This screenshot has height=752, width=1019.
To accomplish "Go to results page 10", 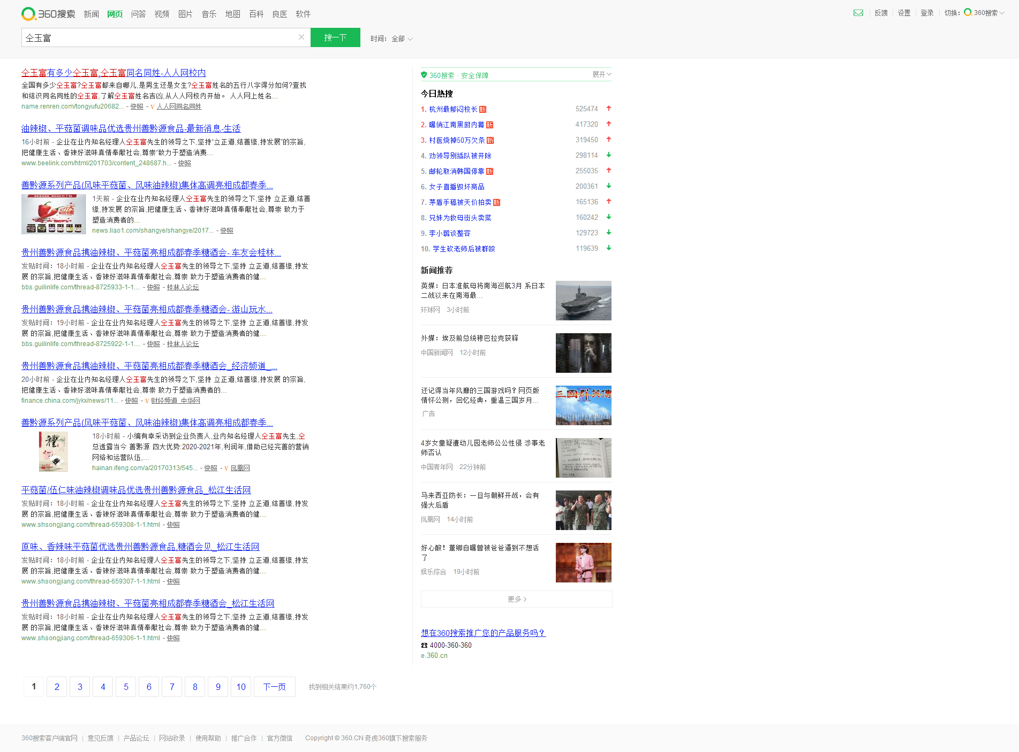I will tap(241, 687).
